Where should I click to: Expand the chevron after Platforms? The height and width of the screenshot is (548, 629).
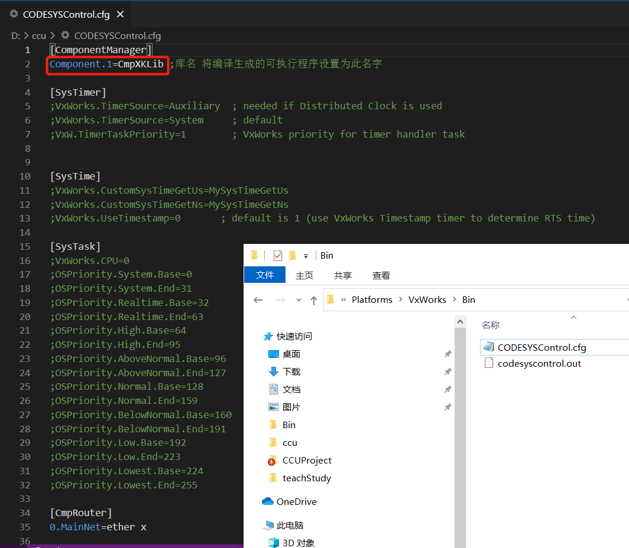point(400,299)
